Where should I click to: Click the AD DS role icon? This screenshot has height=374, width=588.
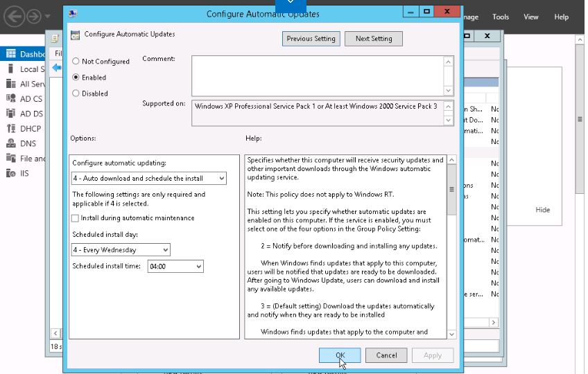(x=11, y=114)
